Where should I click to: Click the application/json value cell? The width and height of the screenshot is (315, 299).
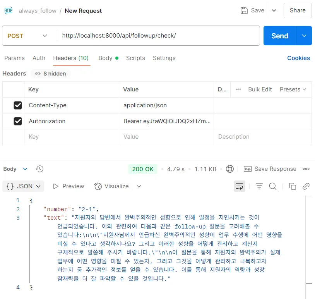point(166,105)
